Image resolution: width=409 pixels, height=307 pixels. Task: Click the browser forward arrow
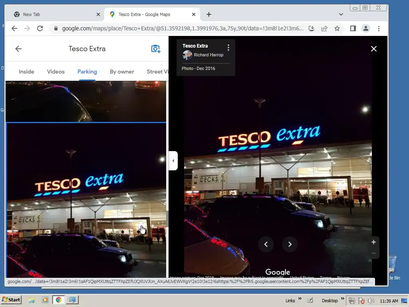point(27,28)
